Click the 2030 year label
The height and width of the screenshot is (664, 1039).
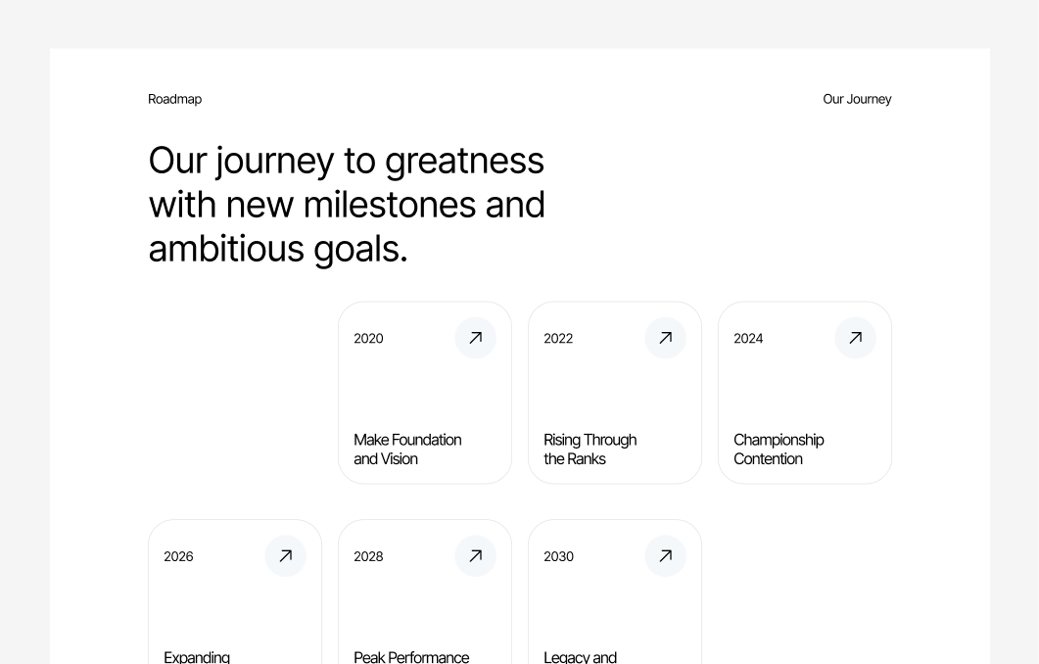click(558, 556)
